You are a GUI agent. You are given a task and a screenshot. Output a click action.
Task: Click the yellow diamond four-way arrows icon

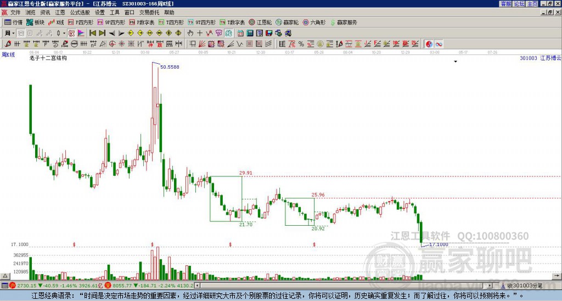pos(178,34)
